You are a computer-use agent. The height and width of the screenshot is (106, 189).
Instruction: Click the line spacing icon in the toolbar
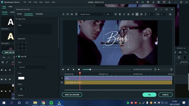[146, 14]
